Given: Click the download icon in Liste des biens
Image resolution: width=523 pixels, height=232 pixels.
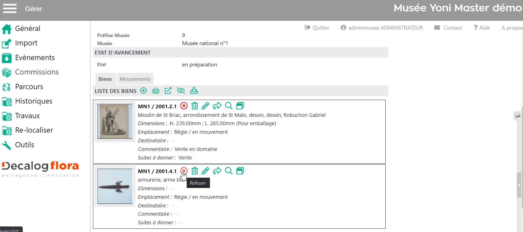Looking at the screenshot, I should (194, 91).
